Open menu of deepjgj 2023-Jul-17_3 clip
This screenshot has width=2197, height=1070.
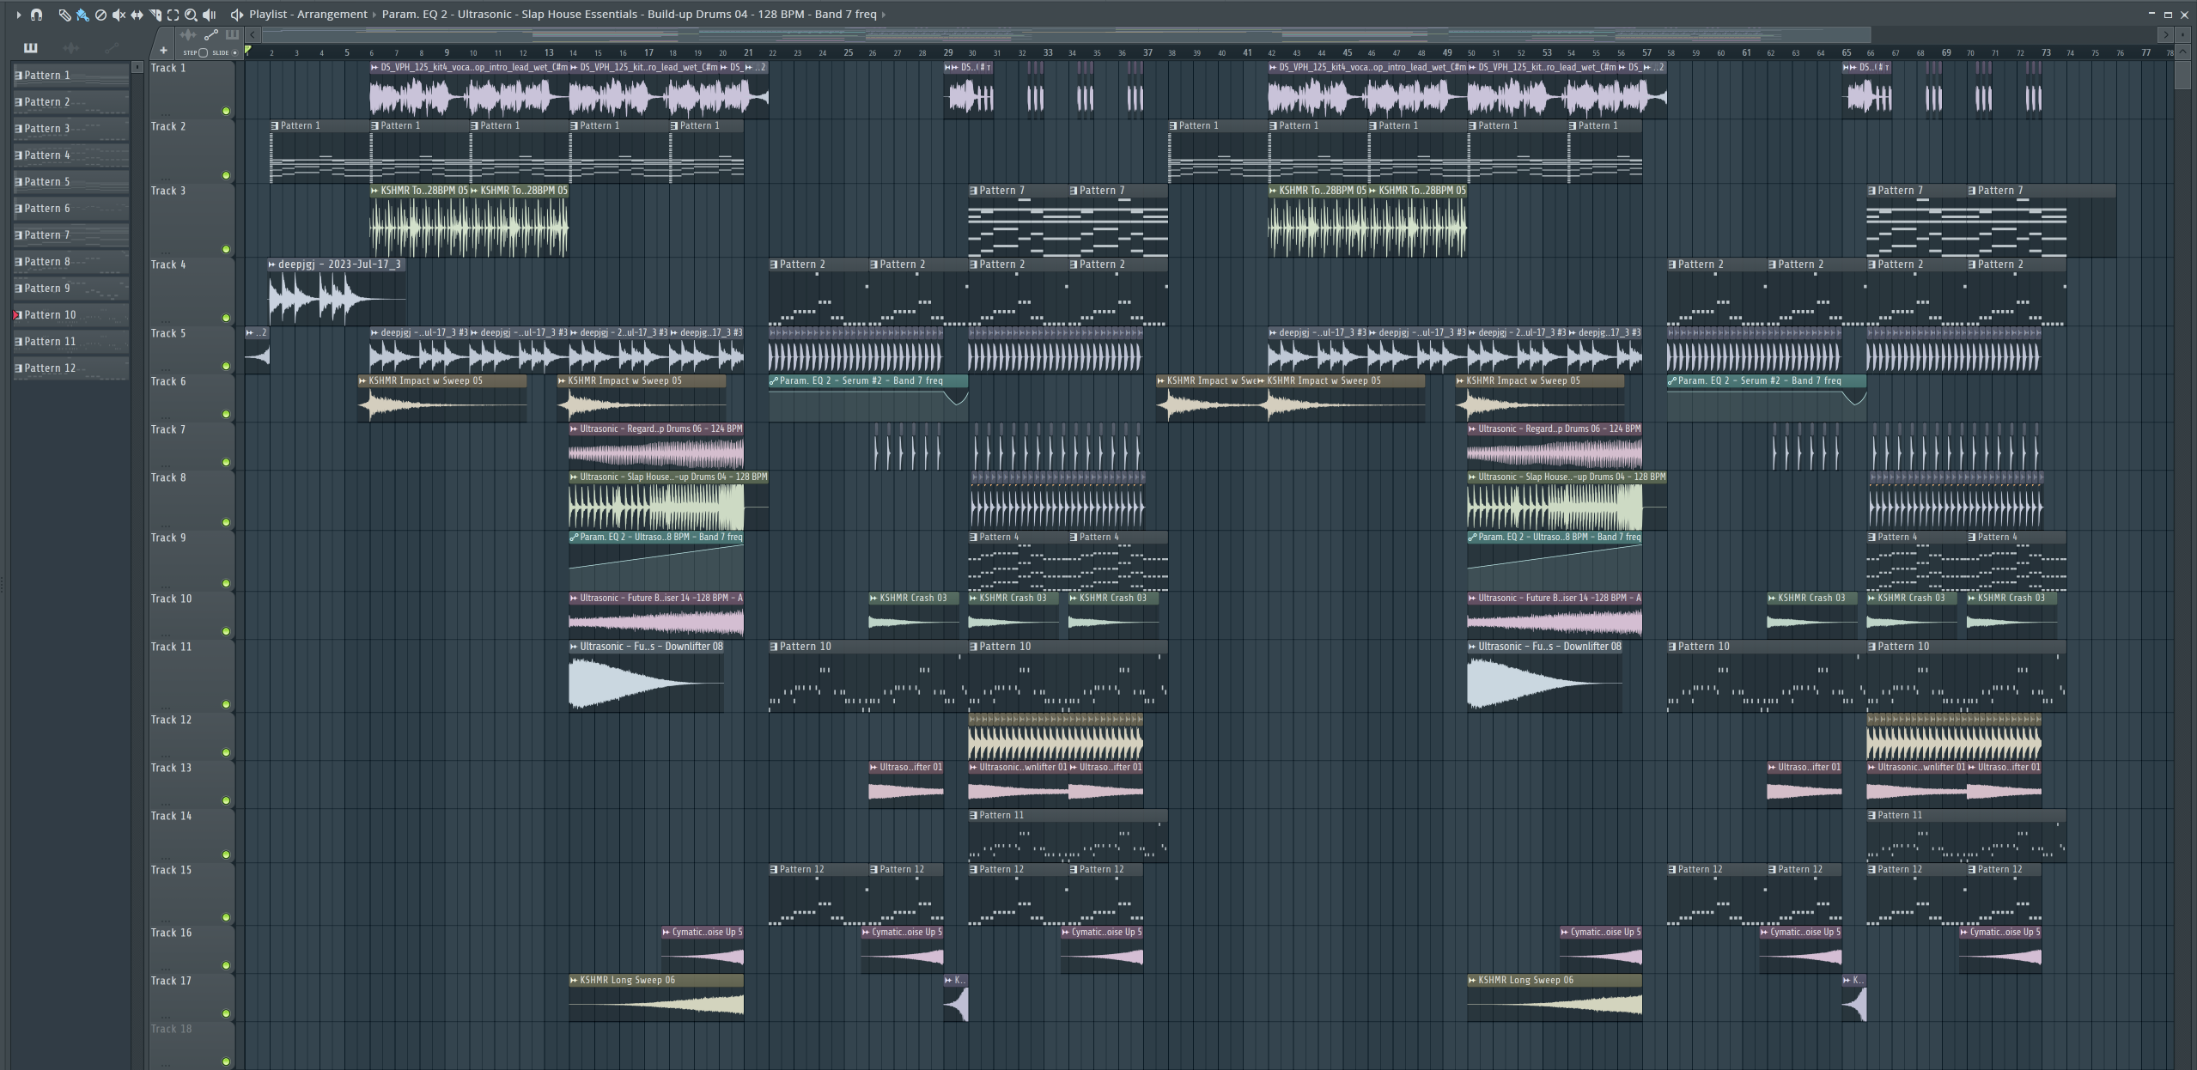point(272,264)
